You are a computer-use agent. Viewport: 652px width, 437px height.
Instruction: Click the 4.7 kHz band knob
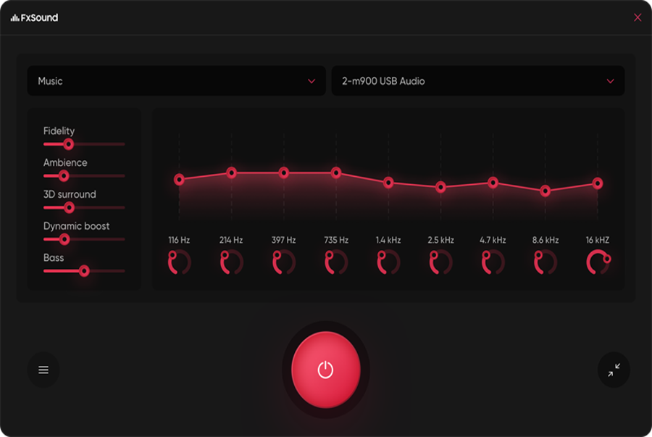[493, 262]
